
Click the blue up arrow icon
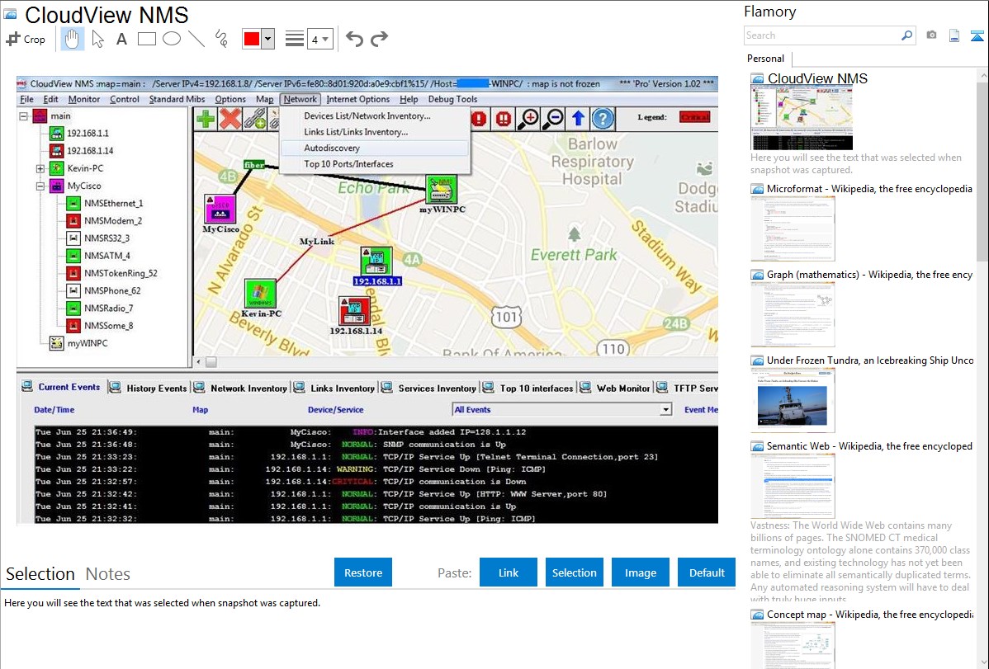point(578,119)
